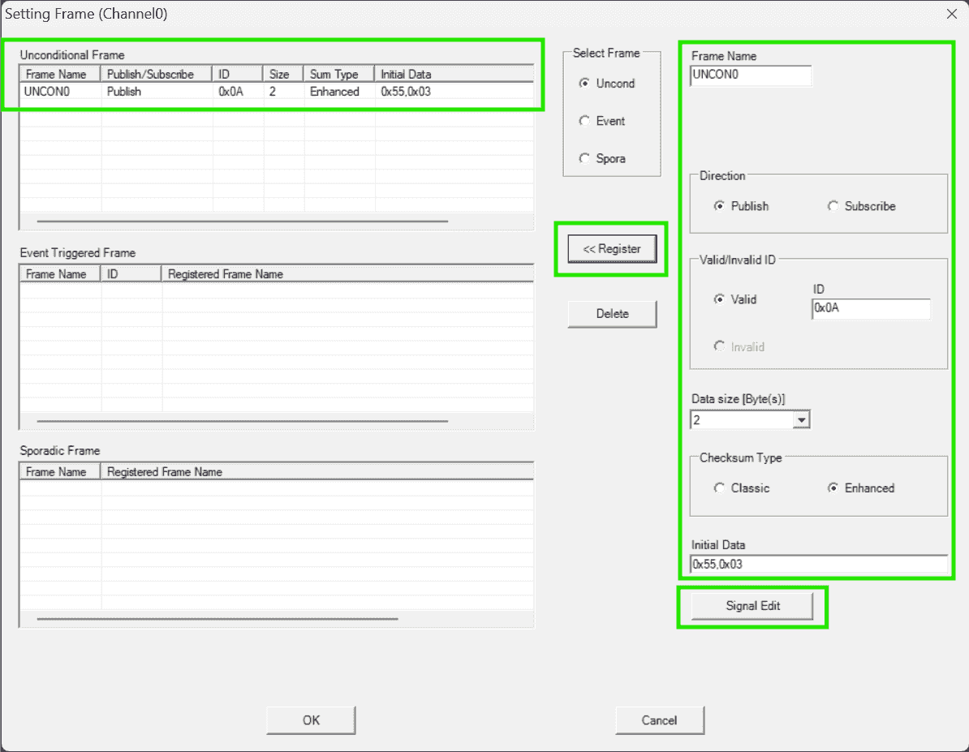The width and height of the screenshot is (969, 752).
Task: Choose the Spora frame option
Action: click(584, 159)
